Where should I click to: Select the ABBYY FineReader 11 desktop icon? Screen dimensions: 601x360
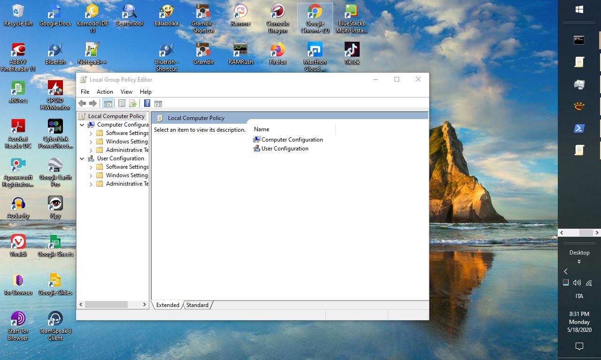click(x=18, y=57)
